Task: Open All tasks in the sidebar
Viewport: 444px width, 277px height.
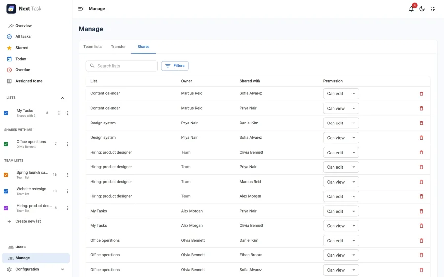Action: [36, 37]
